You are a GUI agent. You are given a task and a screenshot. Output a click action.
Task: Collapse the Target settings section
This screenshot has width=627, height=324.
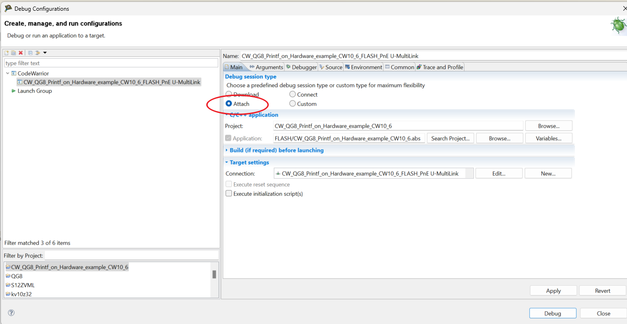pyautogui.click(x=227, y=162)
